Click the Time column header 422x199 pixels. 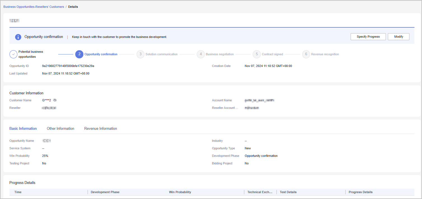(x=18, y=192)
